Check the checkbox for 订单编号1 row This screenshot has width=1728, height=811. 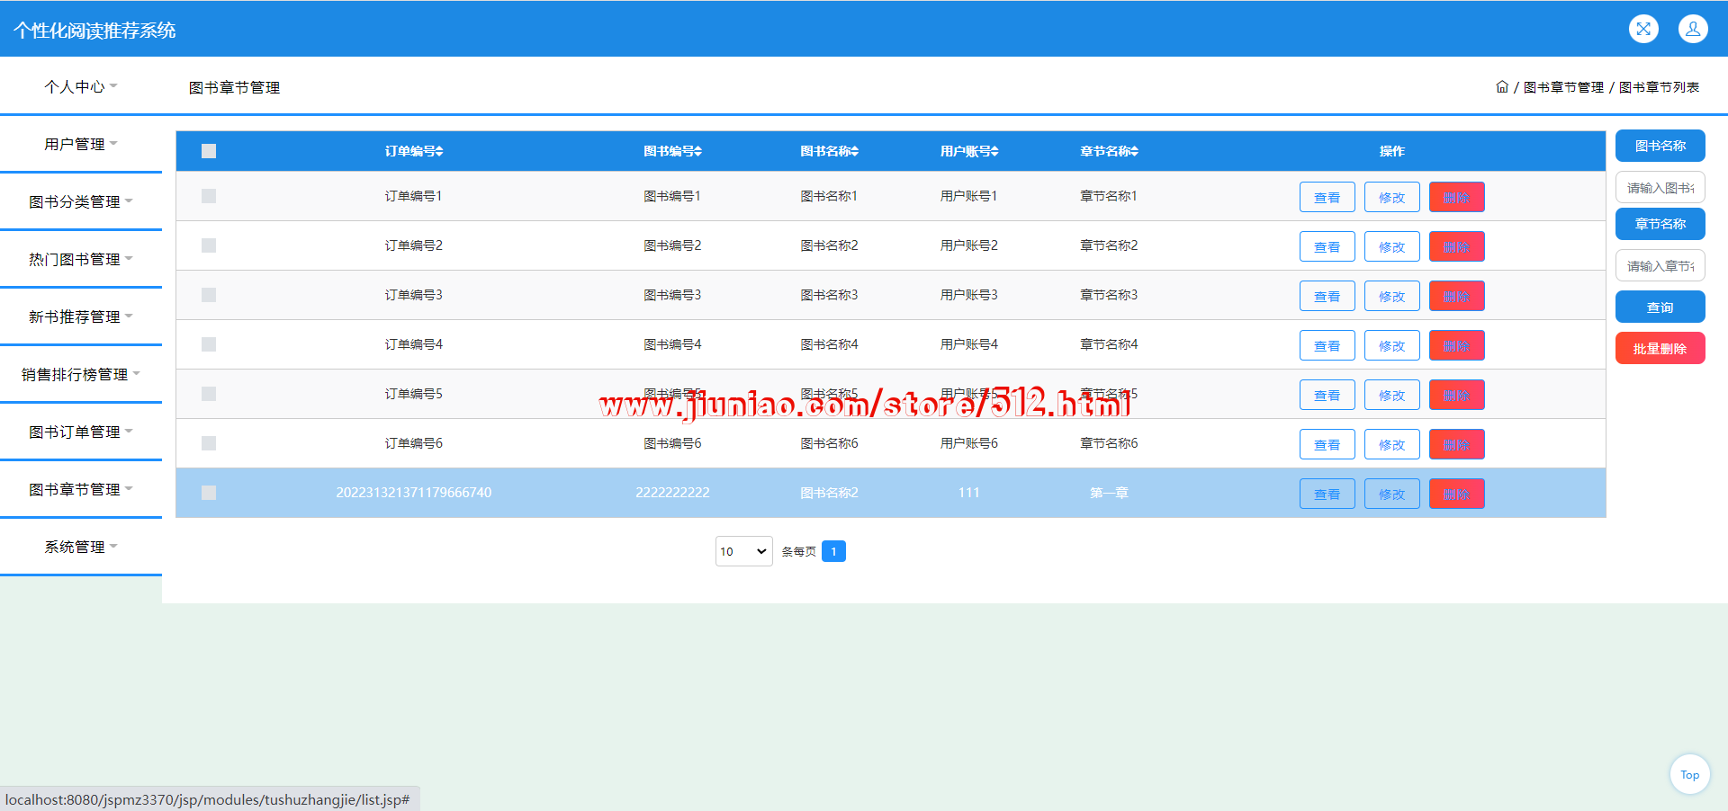click(209, 196)
